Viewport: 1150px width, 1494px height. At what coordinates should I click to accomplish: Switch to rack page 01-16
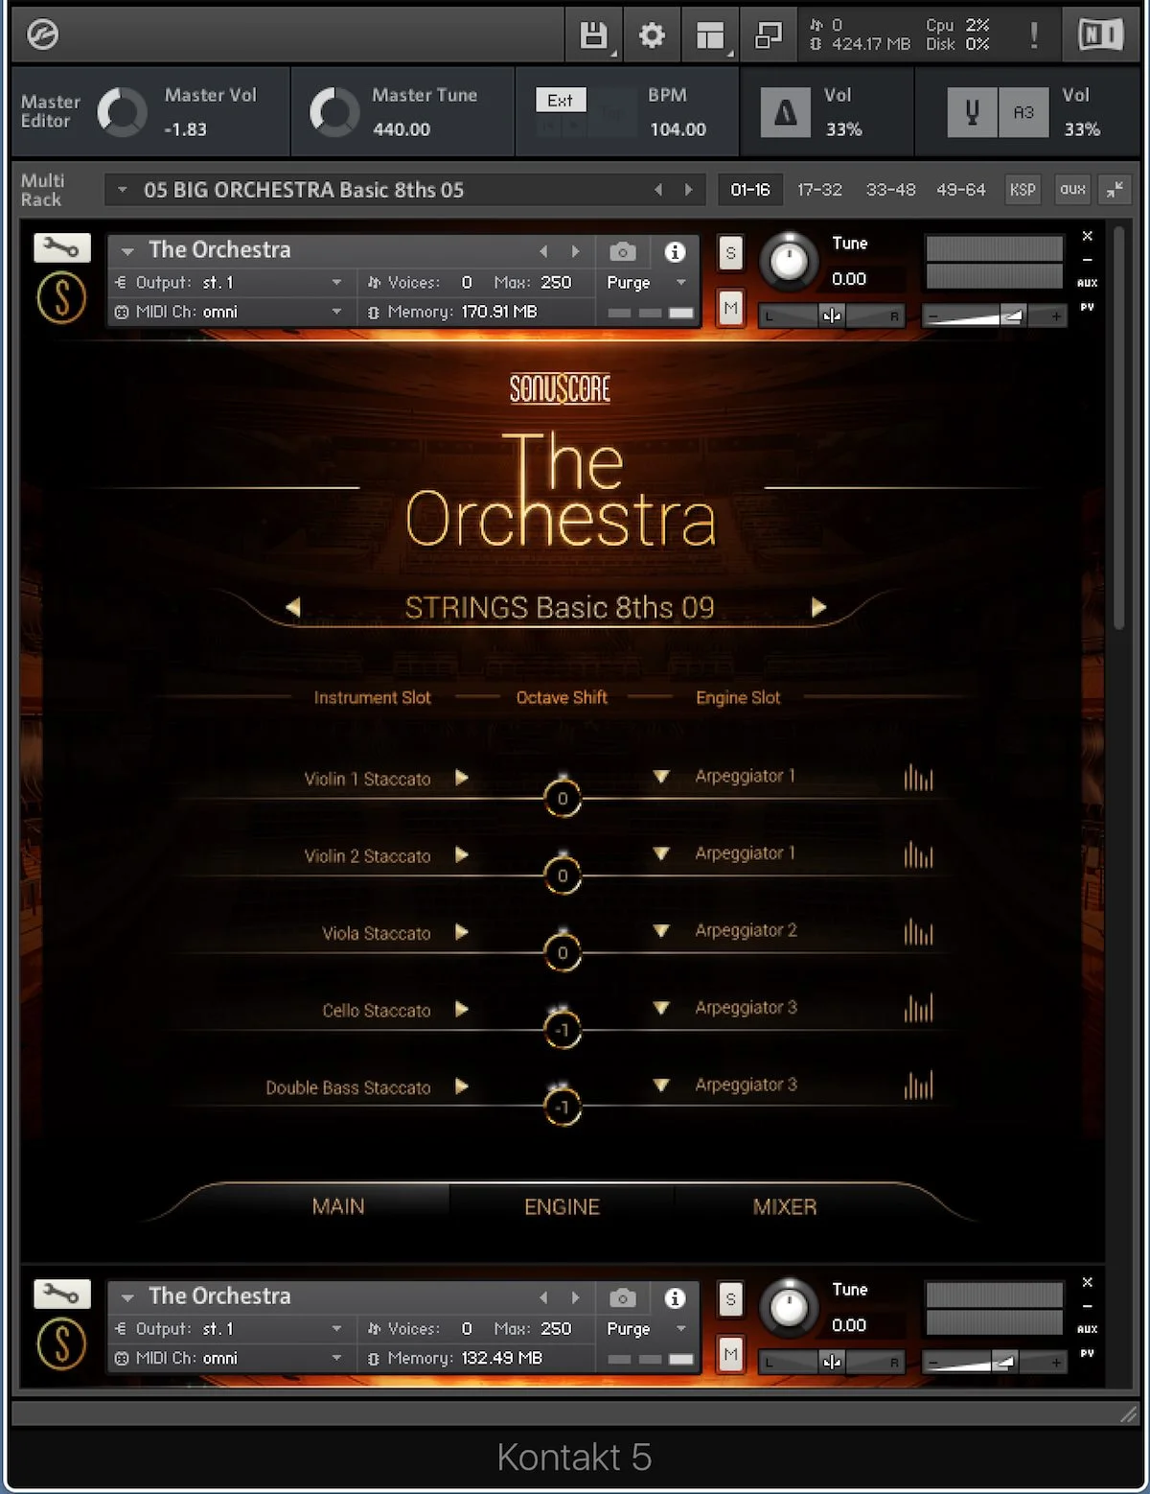coord(750,190)
